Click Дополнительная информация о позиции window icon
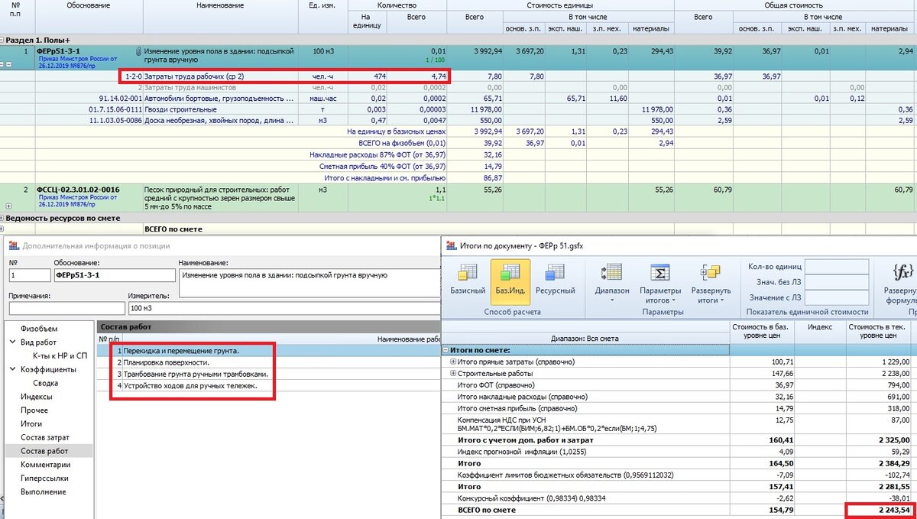Image resolution: width=917 pixels, height=519 pixels. [13, 245]
